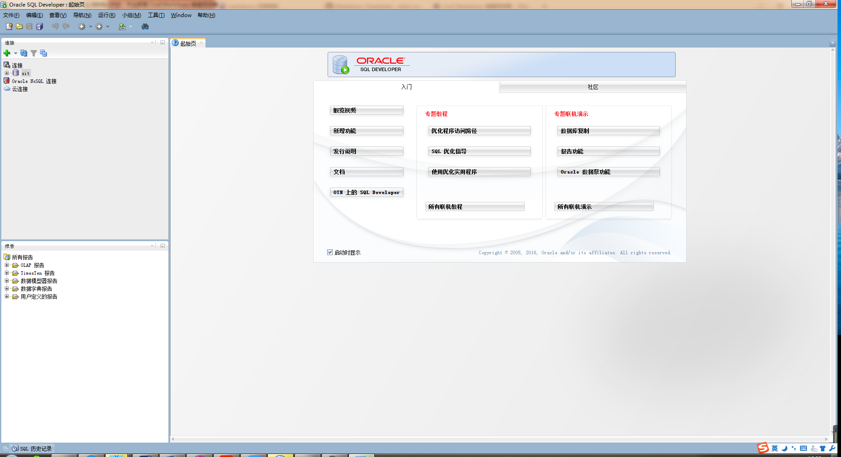This screenshot has width=841, height=457.
Task: Open the 文件(F) menu
Action: tap(11, 15)
